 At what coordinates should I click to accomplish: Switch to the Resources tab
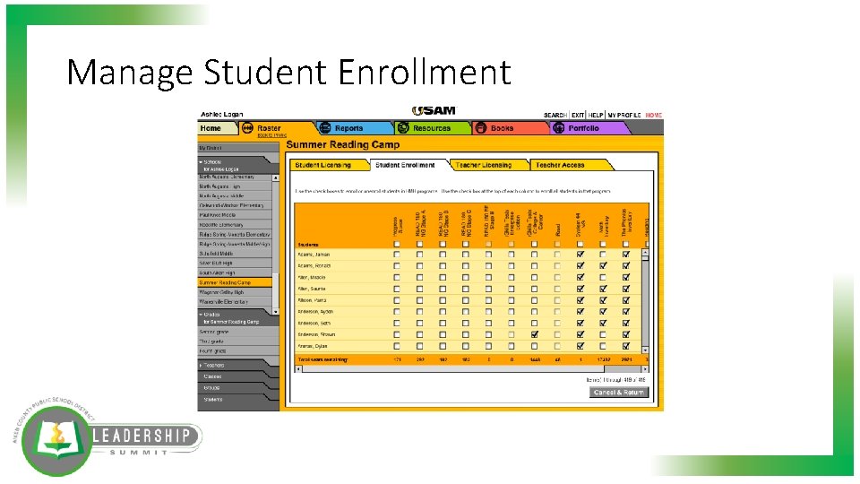click(x=432, y=128)
